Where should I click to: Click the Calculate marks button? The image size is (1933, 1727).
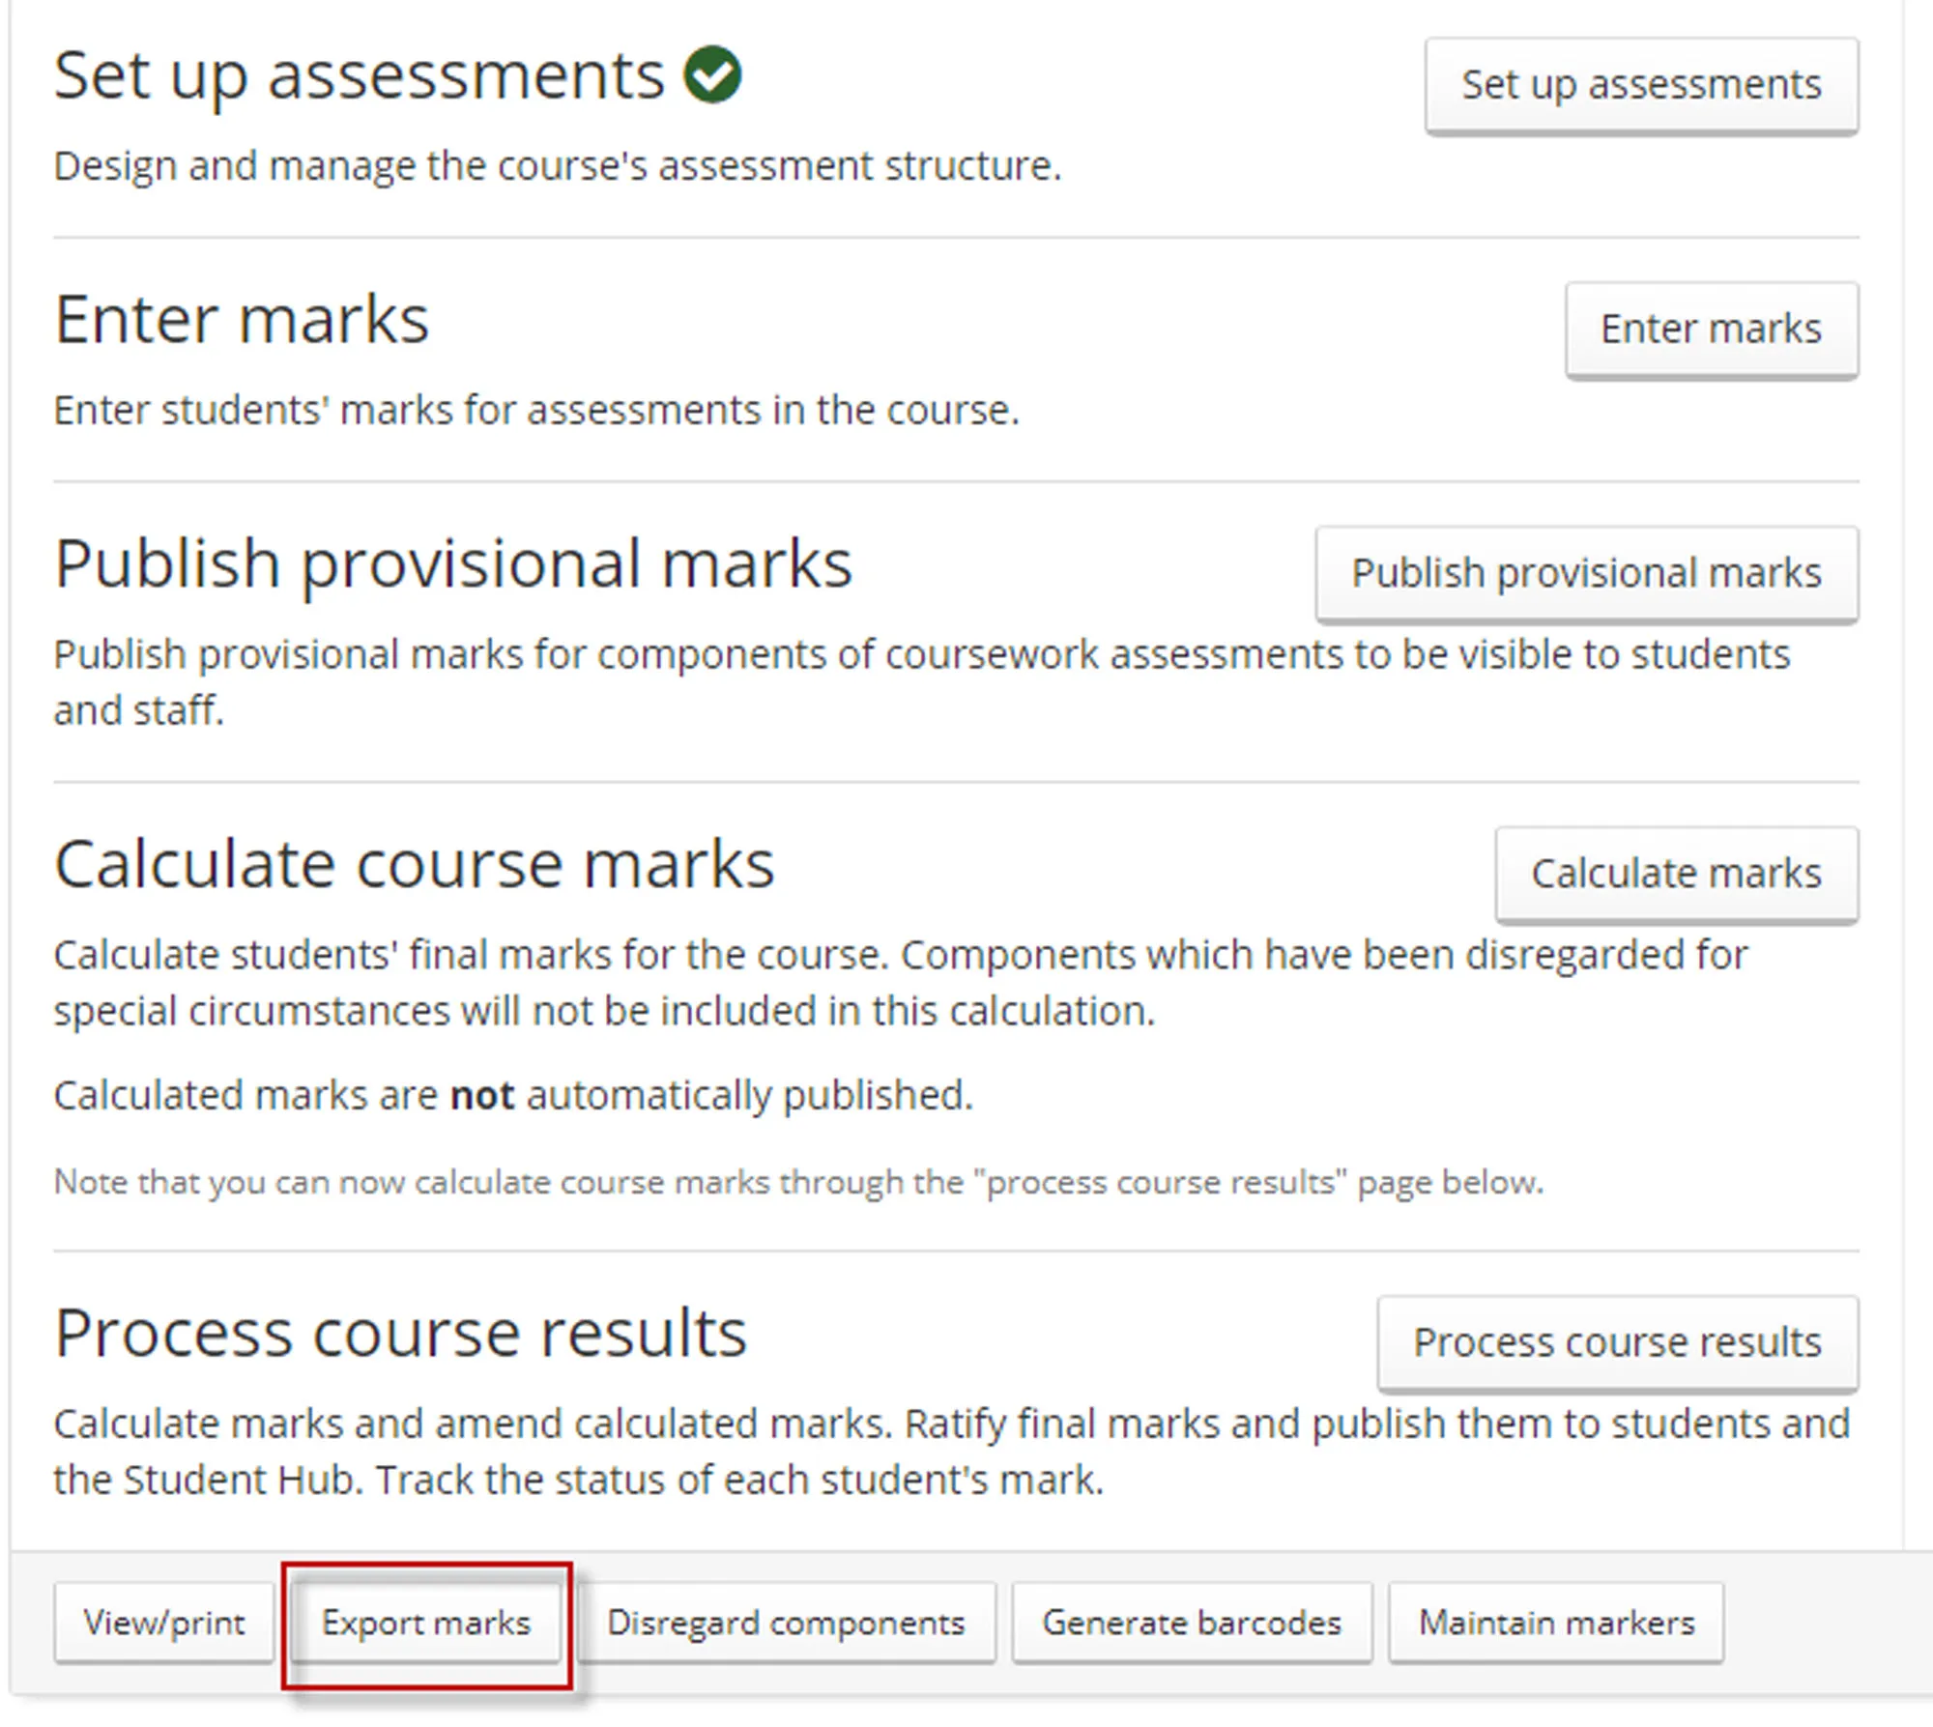1675,873
